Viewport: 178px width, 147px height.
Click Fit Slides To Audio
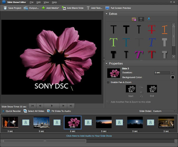click(x=59, y=111)
